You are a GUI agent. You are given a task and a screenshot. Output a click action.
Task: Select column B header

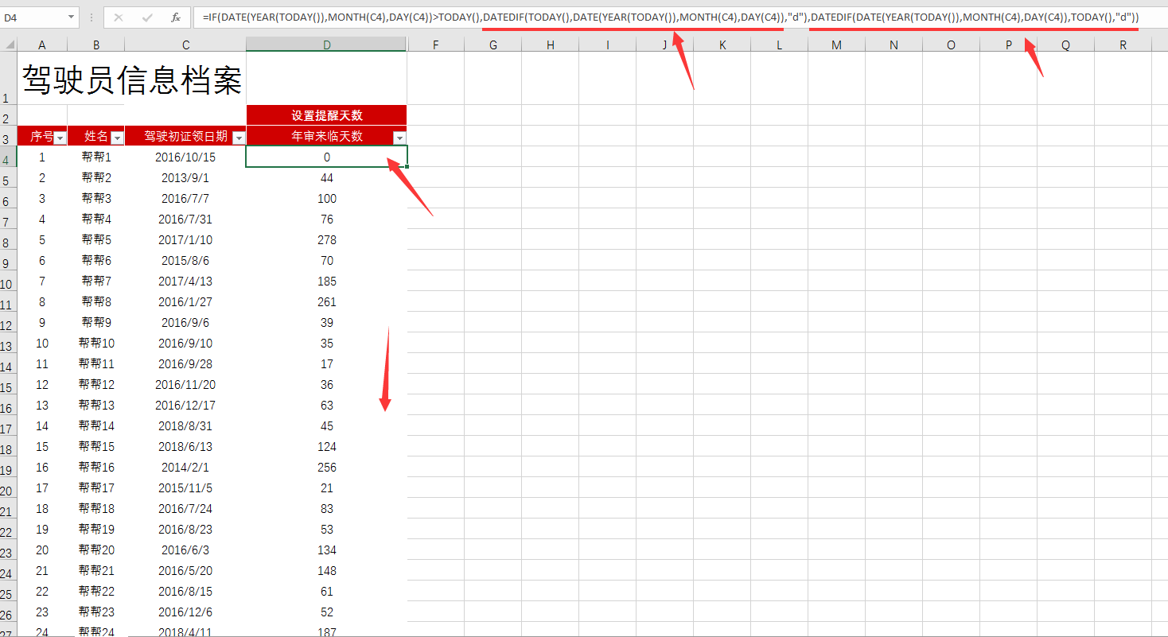coord(96,45)
